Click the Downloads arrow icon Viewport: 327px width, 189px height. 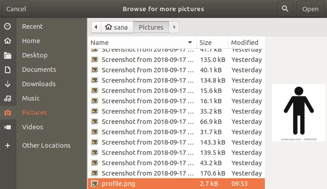click(8, 84)
